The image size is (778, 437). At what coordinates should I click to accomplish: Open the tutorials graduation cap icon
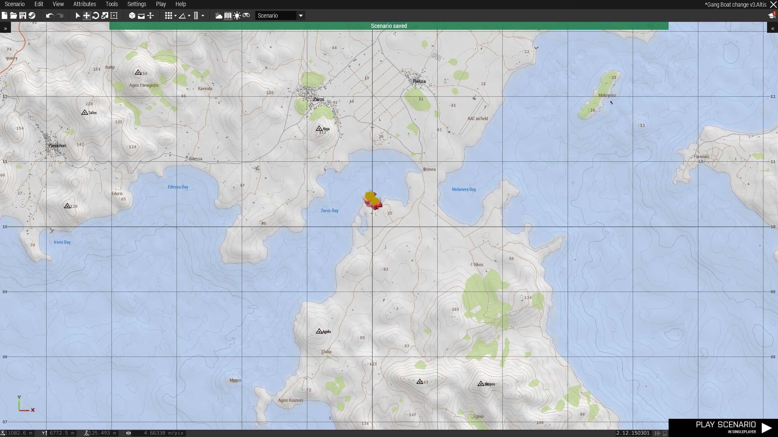point(772,15)
